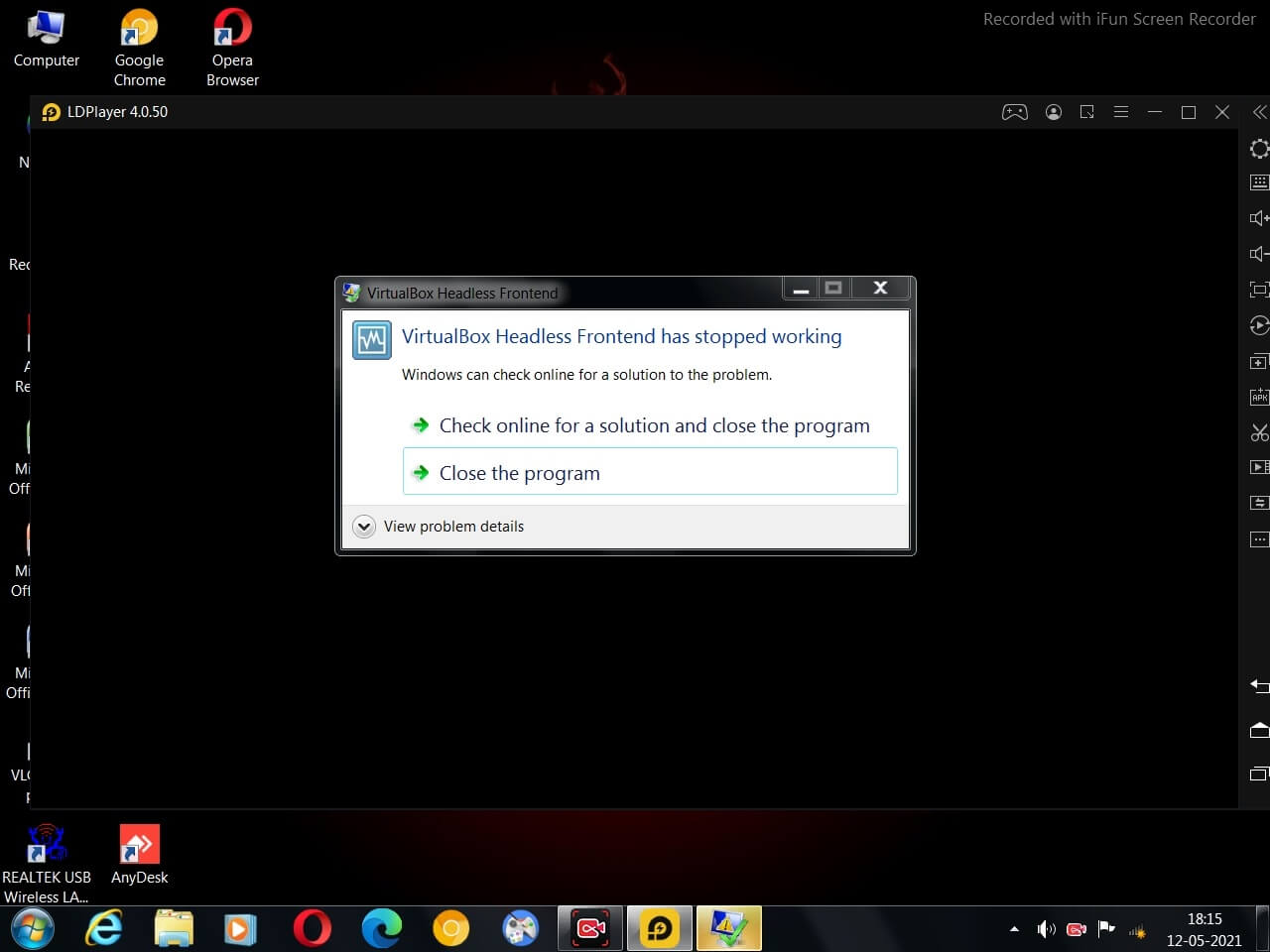Open gamepad controls in the title bar
This screenshot has height=952, width=1270.
point(1015,112)
